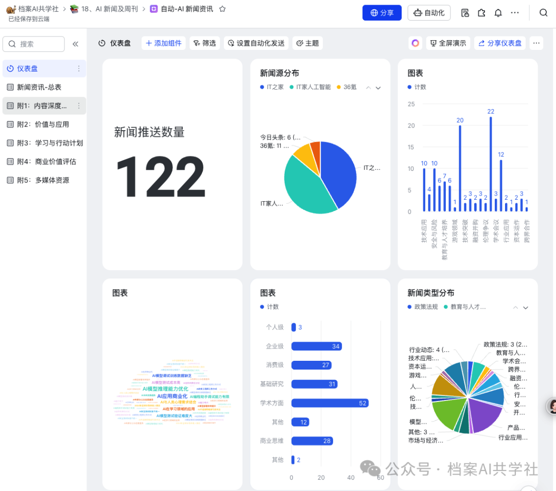Click the 仪表盘 refresh icon in toolbar

[x=102, y=43]
